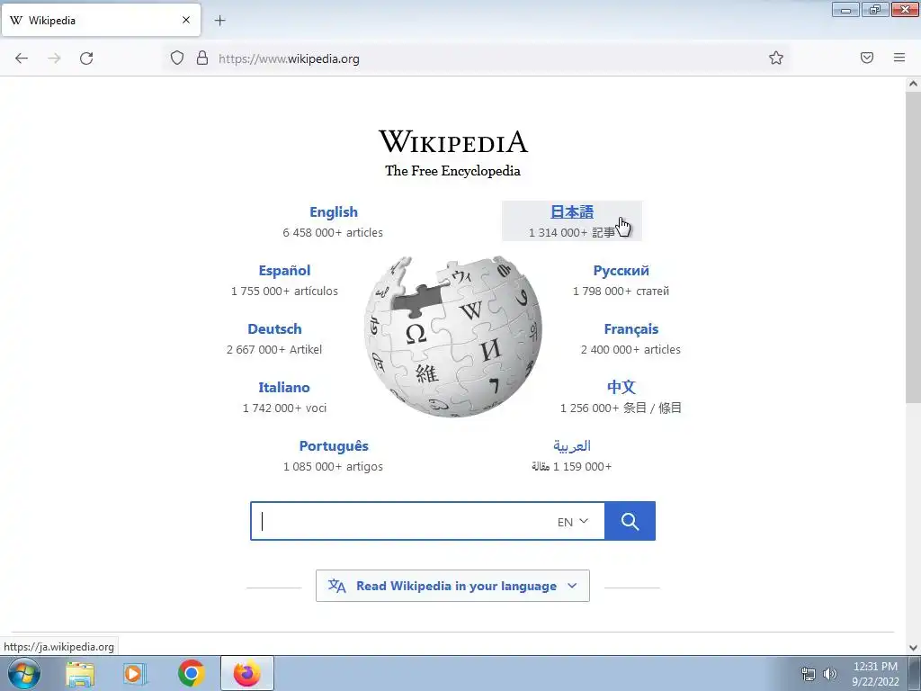Click the 2 667 000+ Artikel text
Viewport: 921px width, 691px height.
274,350
